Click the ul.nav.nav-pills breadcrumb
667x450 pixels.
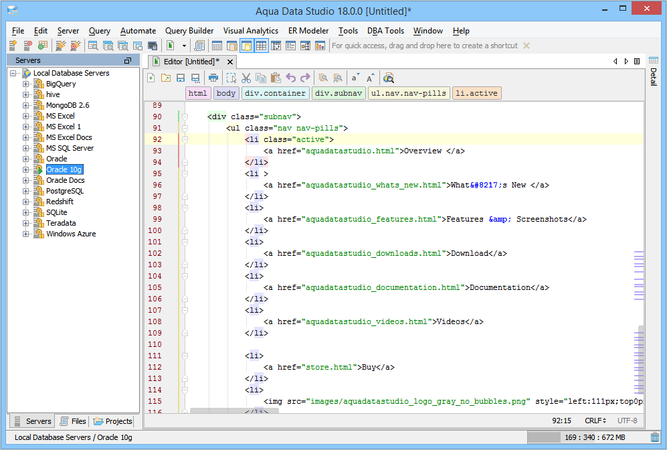[409, 93]
